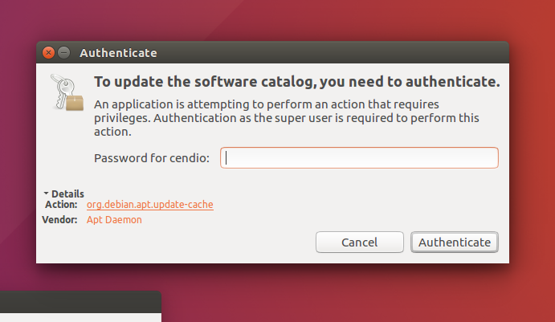Toggle the Details section label
Image resolution: width=555 pixels, height=322 pixels.
tap(67, 194)
